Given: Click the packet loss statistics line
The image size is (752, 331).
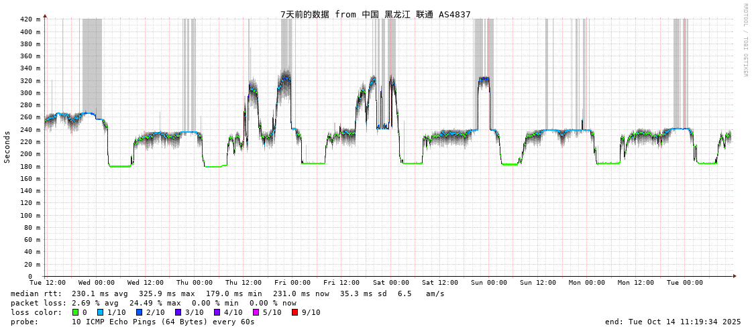Looking at the screenshot, I should coord(154,303).
